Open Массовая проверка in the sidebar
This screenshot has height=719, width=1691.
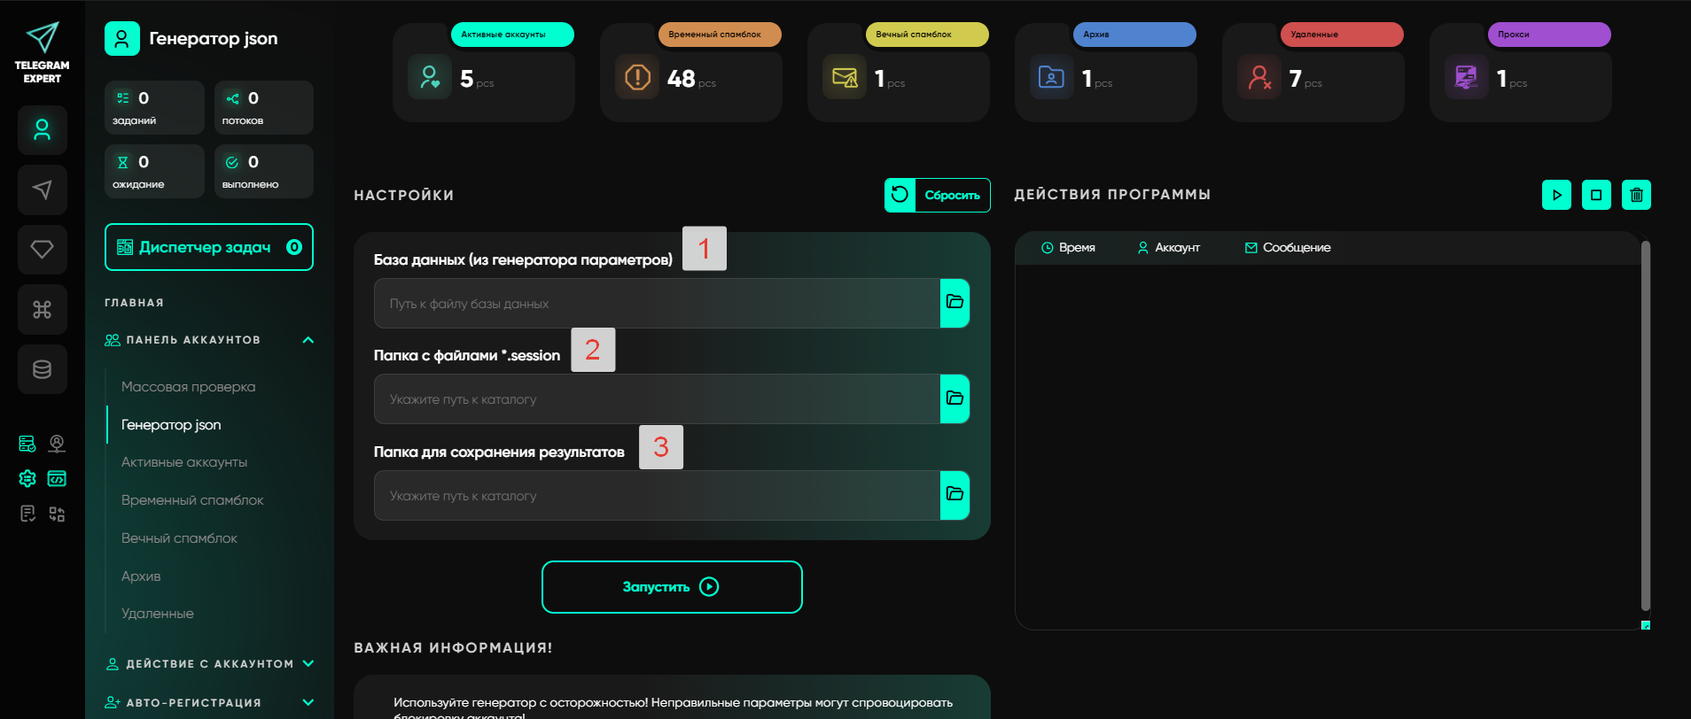[x=188, y=387]
